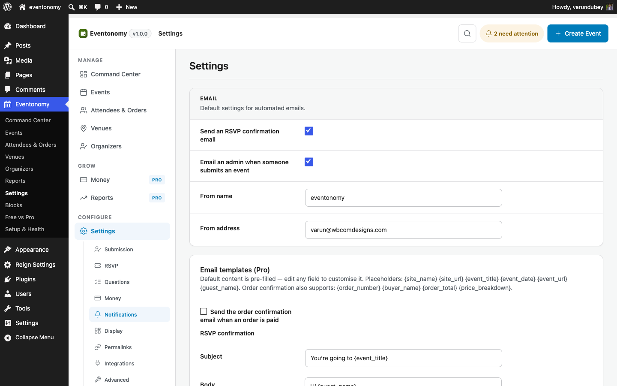Click the PRO badge next to Money
This screenshot has width=617, height=386.
click(x=157, y=180)
